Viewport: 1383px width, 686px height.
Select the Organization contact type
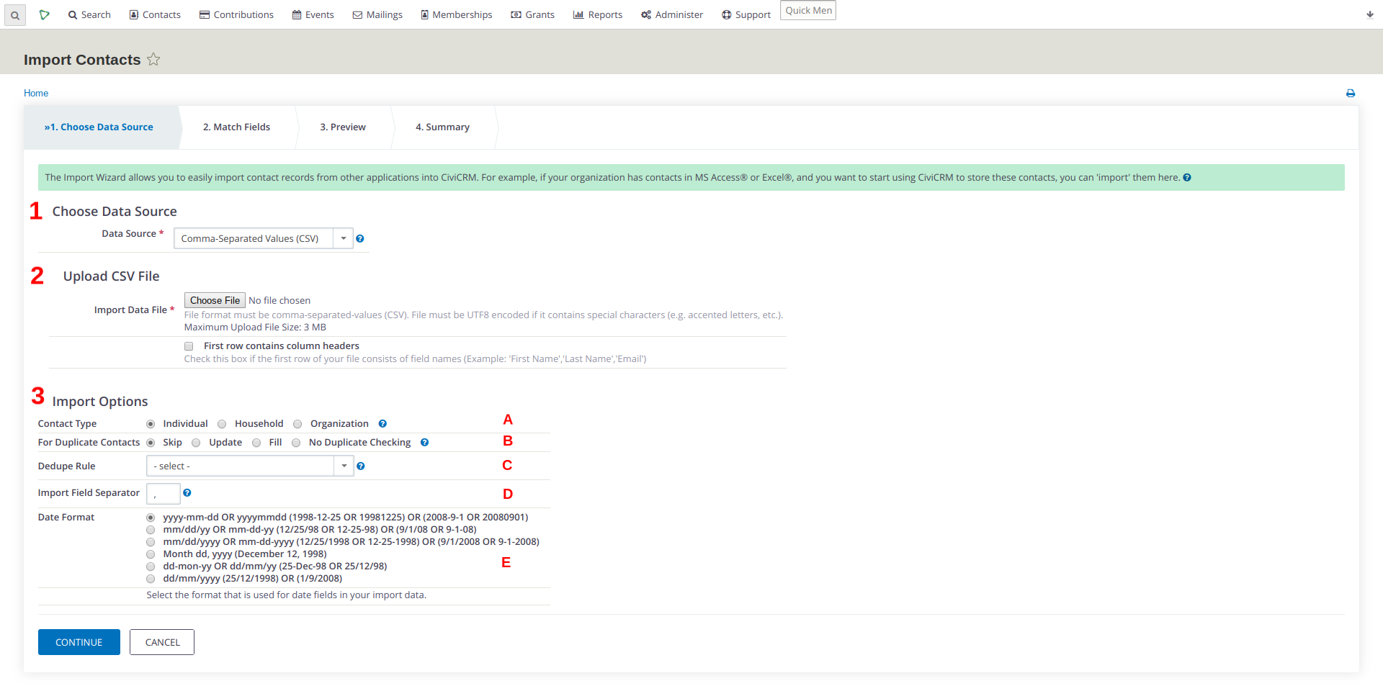pos(297,424)
